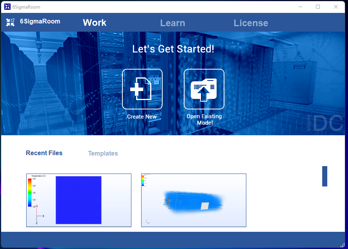Click the Create New document icon
348x249 pixels.
tap(142, 89)
